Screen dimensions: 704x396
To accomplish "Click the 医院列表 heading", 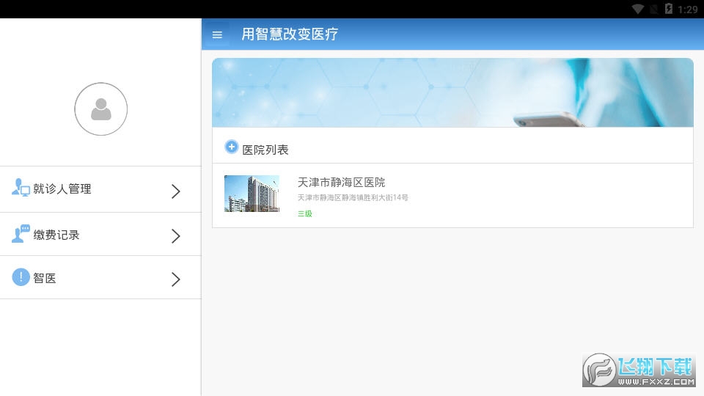I will click(265, 150).
